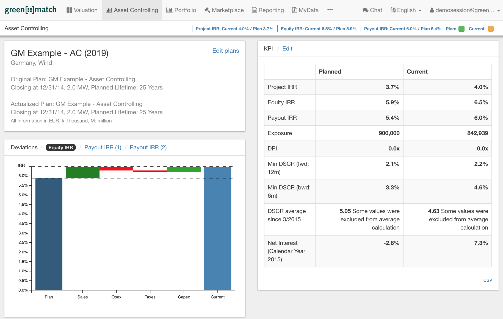
Task: Click the Edit plans link
Action: point(225,51)
